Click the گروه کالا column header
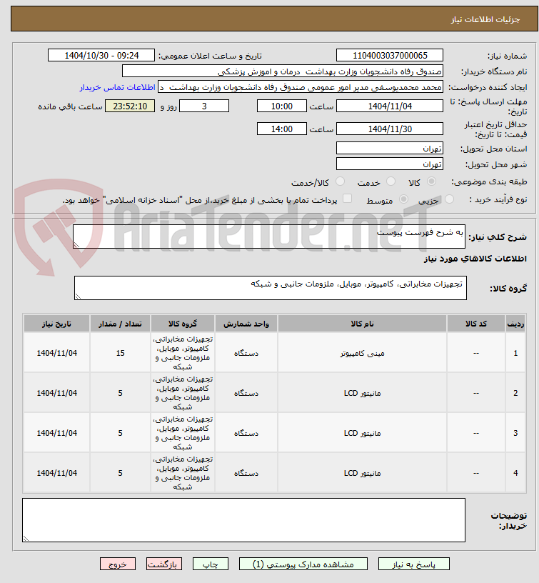This screenshot has height=583, width=539. (183, 324)
